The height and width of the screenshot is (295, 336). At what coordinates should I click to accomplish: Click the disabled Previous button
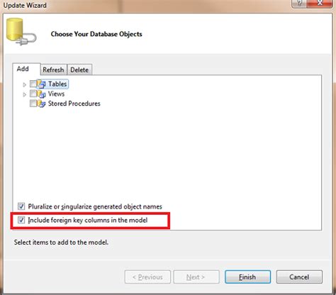pyautogui.click(x=147, y=277)
